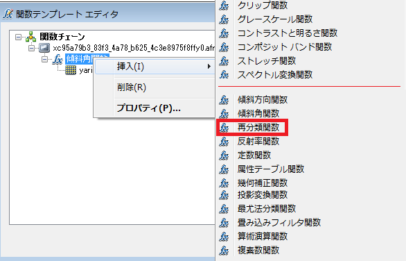406x261 pixels.
Task: Insert the 投影変換関数 function
Action: coord(263,195)
